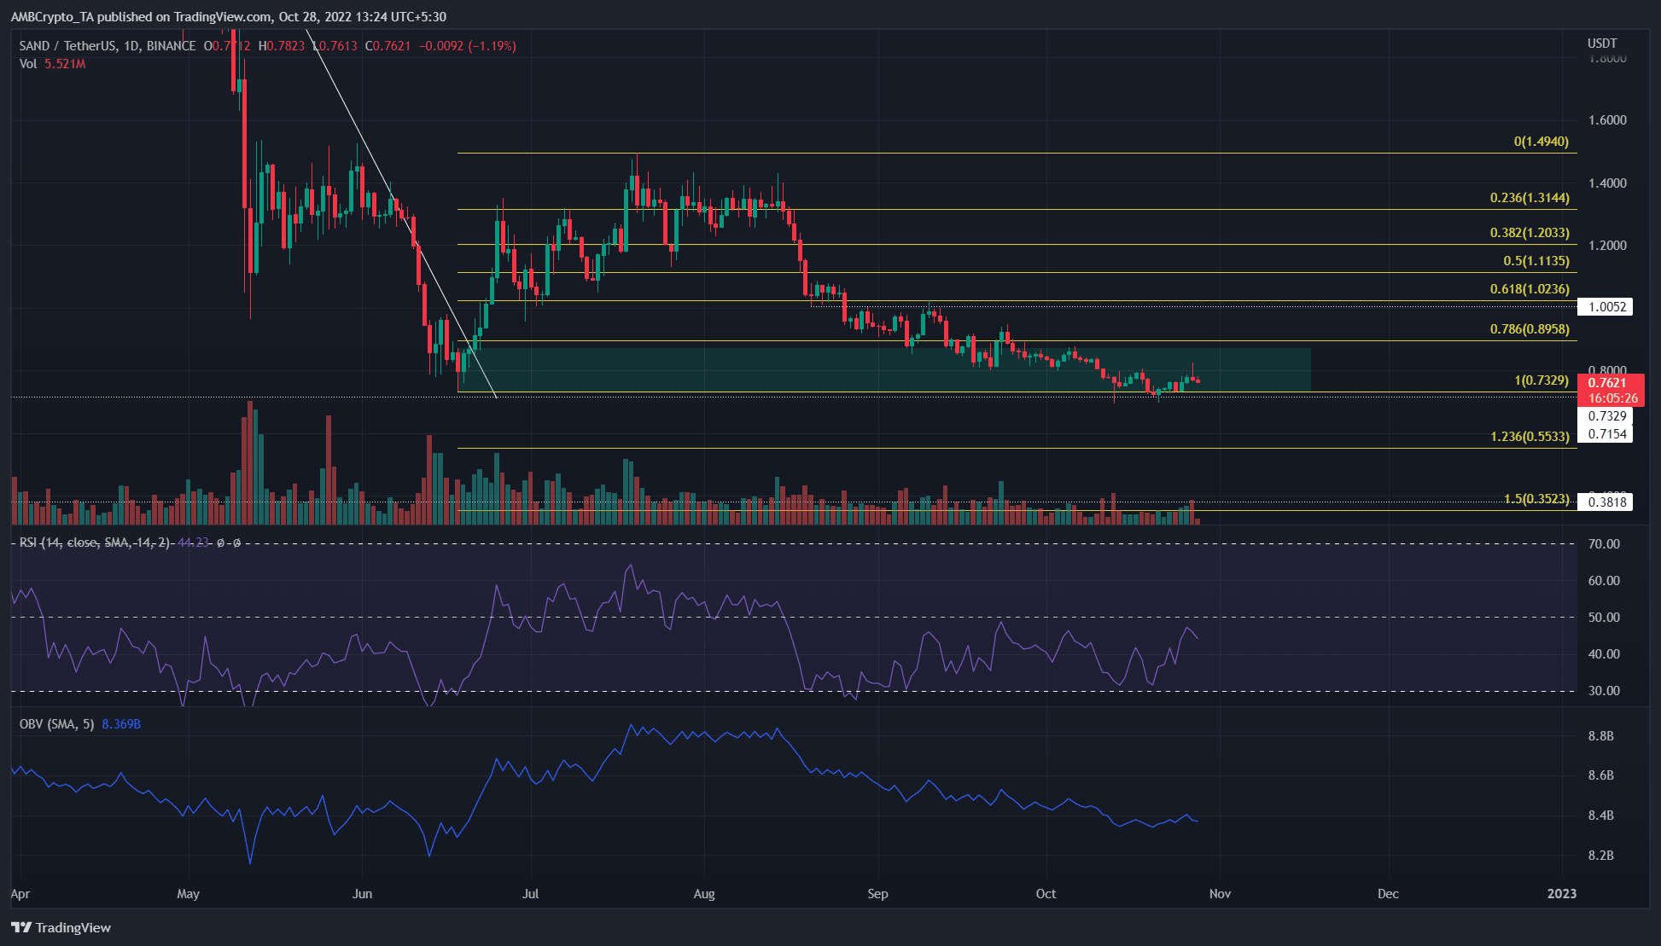Image resolution: width=1661 pixels, height=946 pixels.
Task: Click the 1.2000 price scale value
Action: click(1607, 246)
